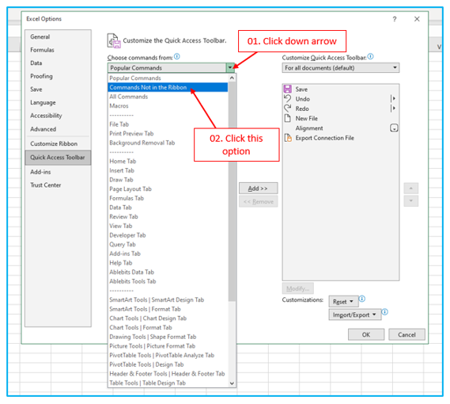The image size is (450, 404).
Task: Open the Import/Export dropdown button
Action: 355,314
